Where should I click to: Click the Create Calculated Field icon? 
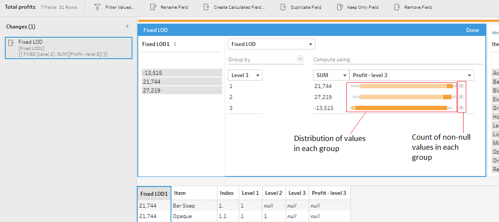(206, 7)
